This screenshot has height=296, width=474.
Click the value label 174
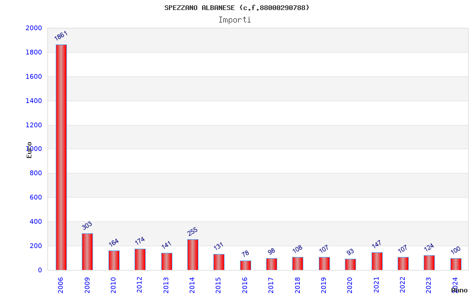click(140, 241)
